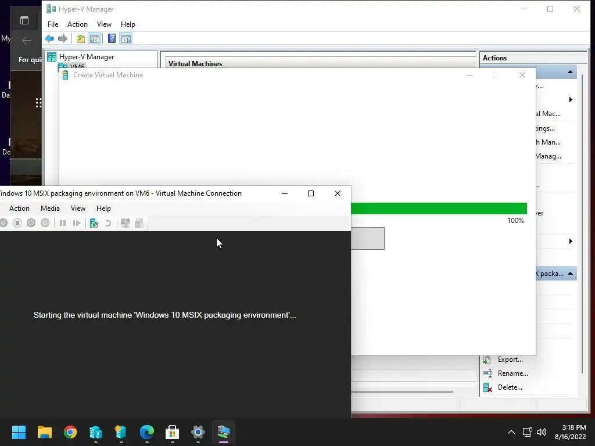
Task: Click the Revert toolbar icon in VM Connection
Action: [108, 223]
